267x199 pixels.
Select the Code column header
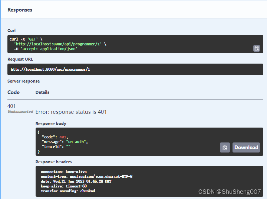pyautogui.click(x=13, y=92)
